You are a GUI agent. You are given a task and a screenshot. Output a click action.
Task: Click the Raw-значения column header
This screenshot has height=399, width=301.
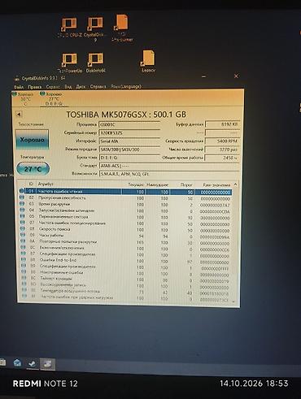tap(216, 184)
